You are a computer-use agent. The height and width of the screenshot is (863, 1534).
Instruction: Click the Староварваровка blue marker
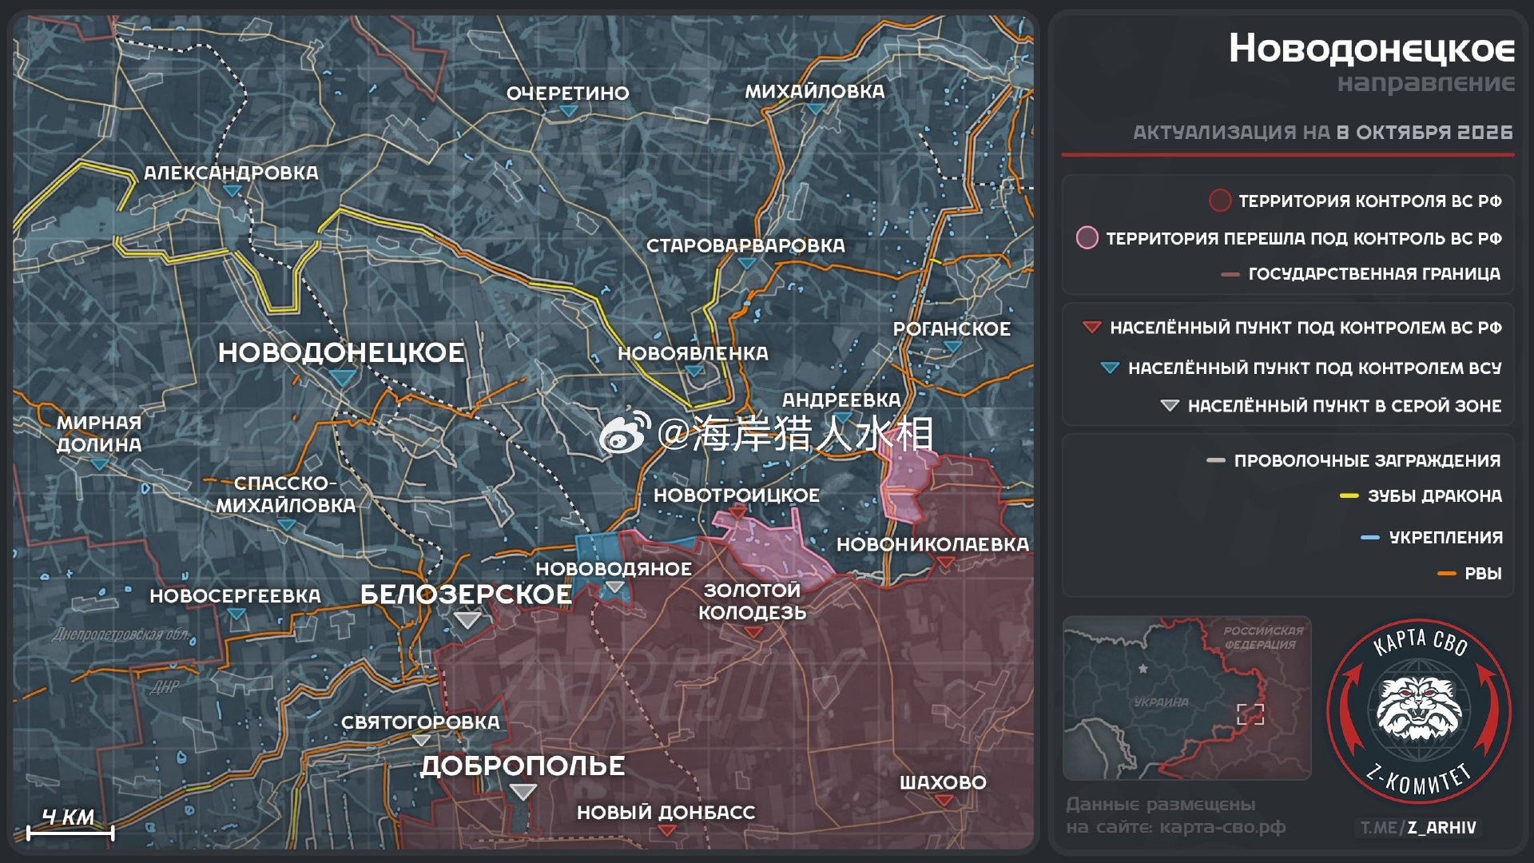746,263
